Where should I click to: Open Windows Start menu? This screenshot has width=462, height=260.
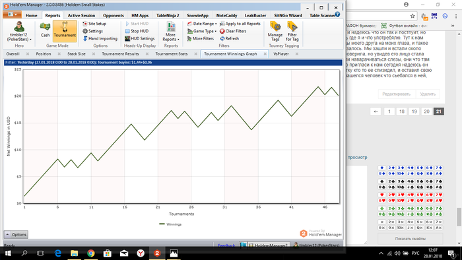coord(8,253)
